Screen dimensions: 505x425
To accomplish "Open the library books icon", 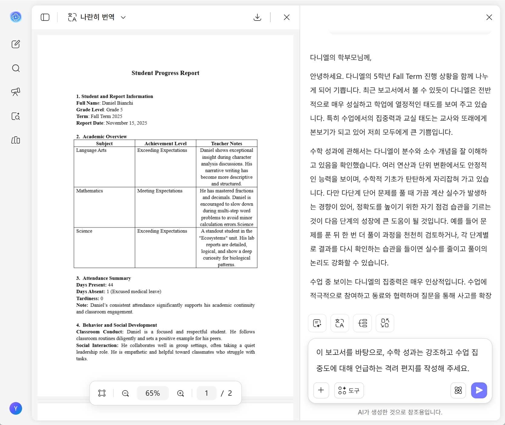I will 16,140.
